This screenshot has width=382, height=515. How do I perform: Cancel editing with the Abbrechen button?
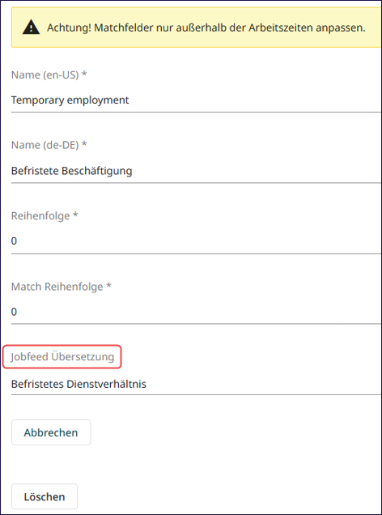[51, 432]
